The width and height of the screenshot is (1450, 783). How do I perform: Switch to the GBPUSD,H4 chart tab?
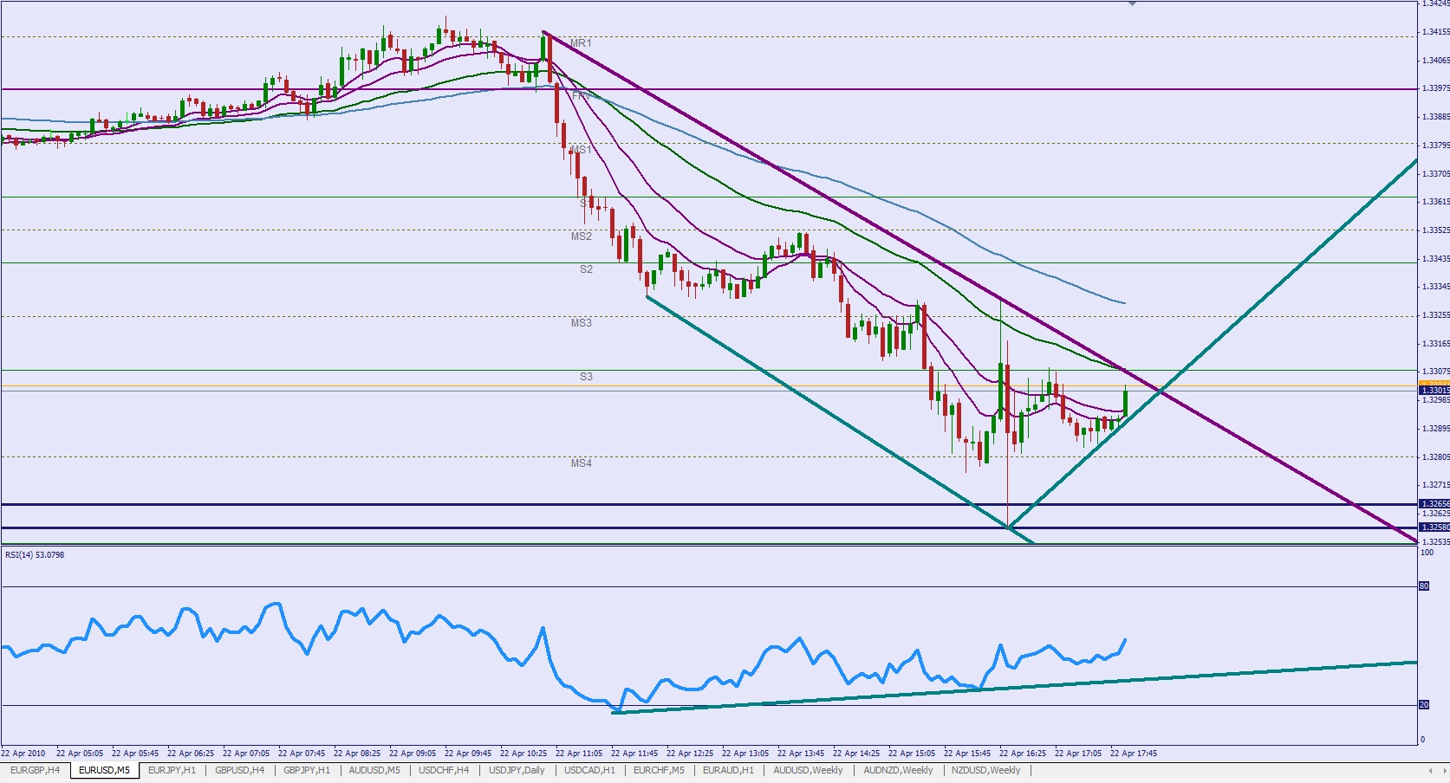tap(239, 770)
